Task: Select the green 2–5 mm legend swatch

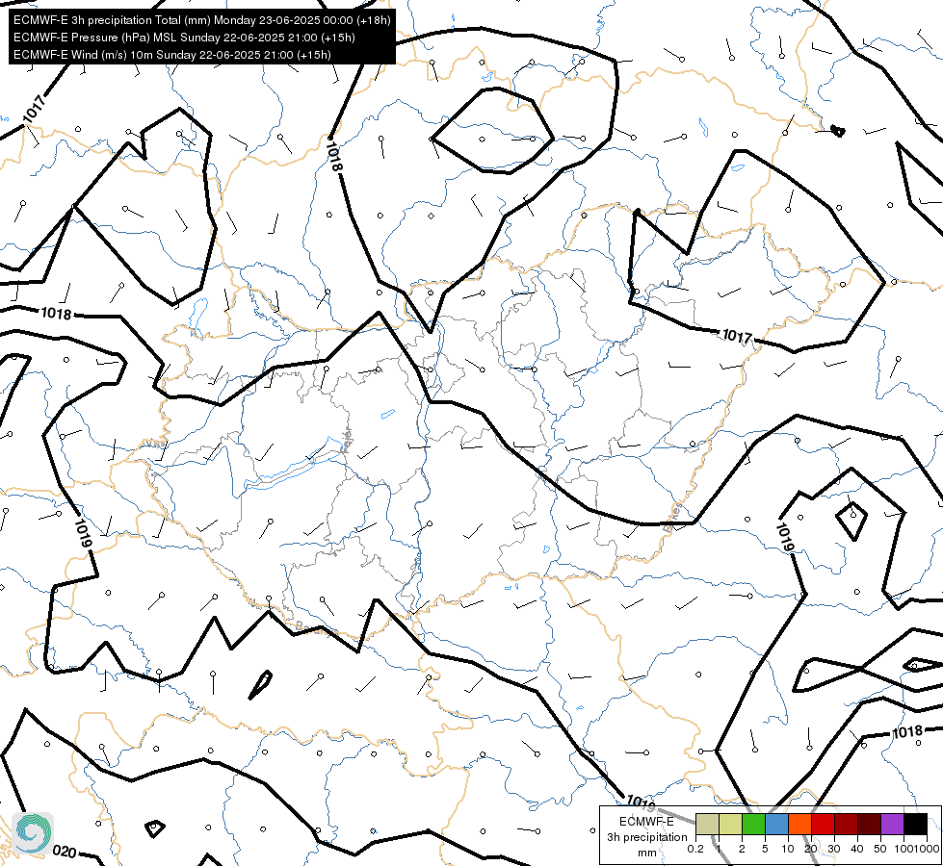Action: [x=753, y=825]
